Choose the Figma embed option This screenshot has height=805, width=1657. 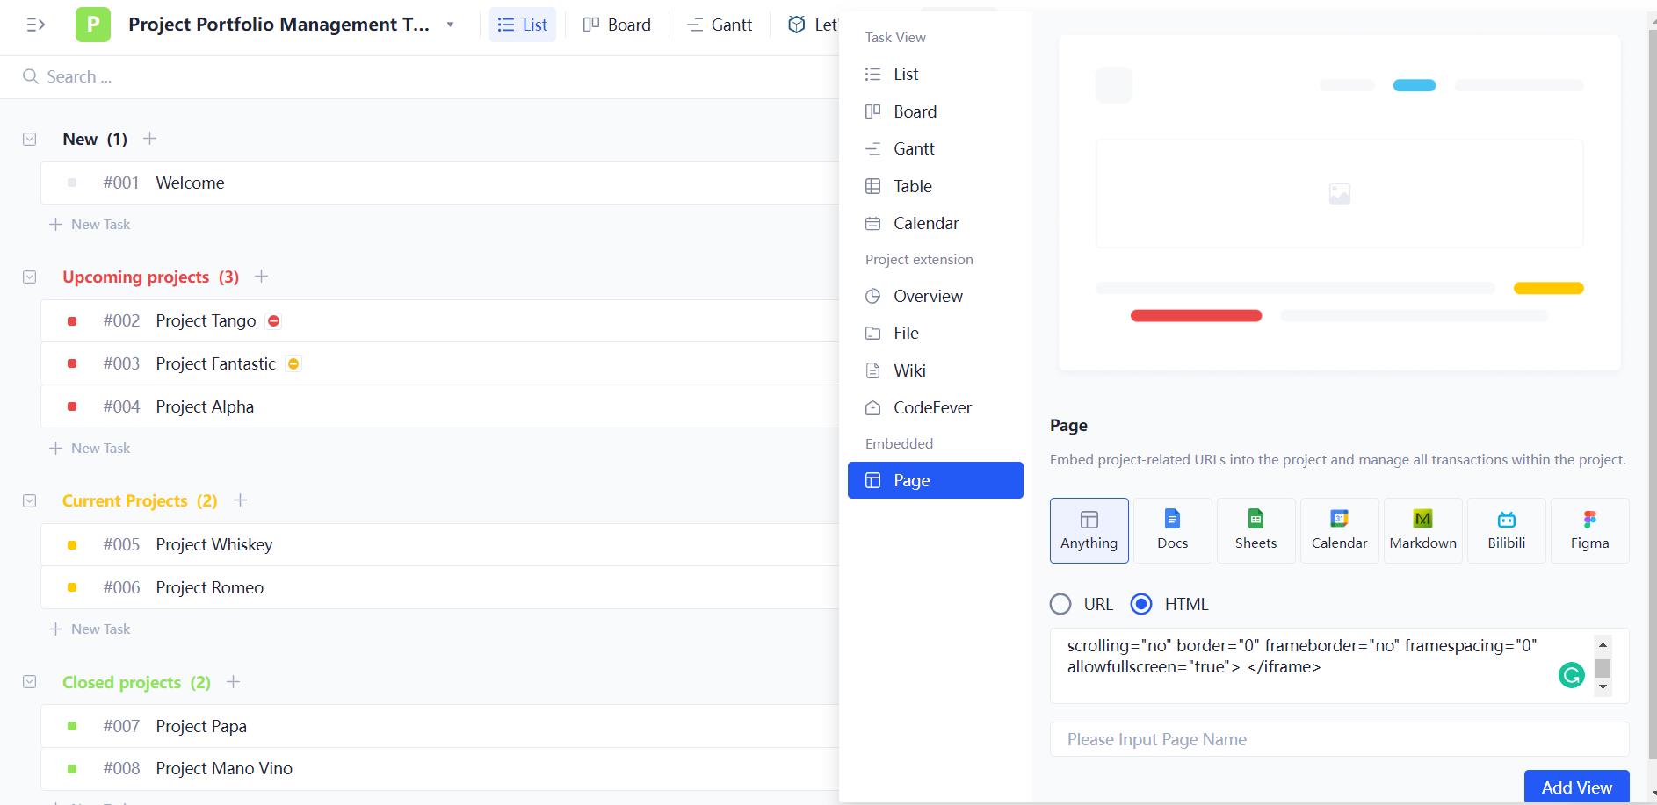(1590, 530)
